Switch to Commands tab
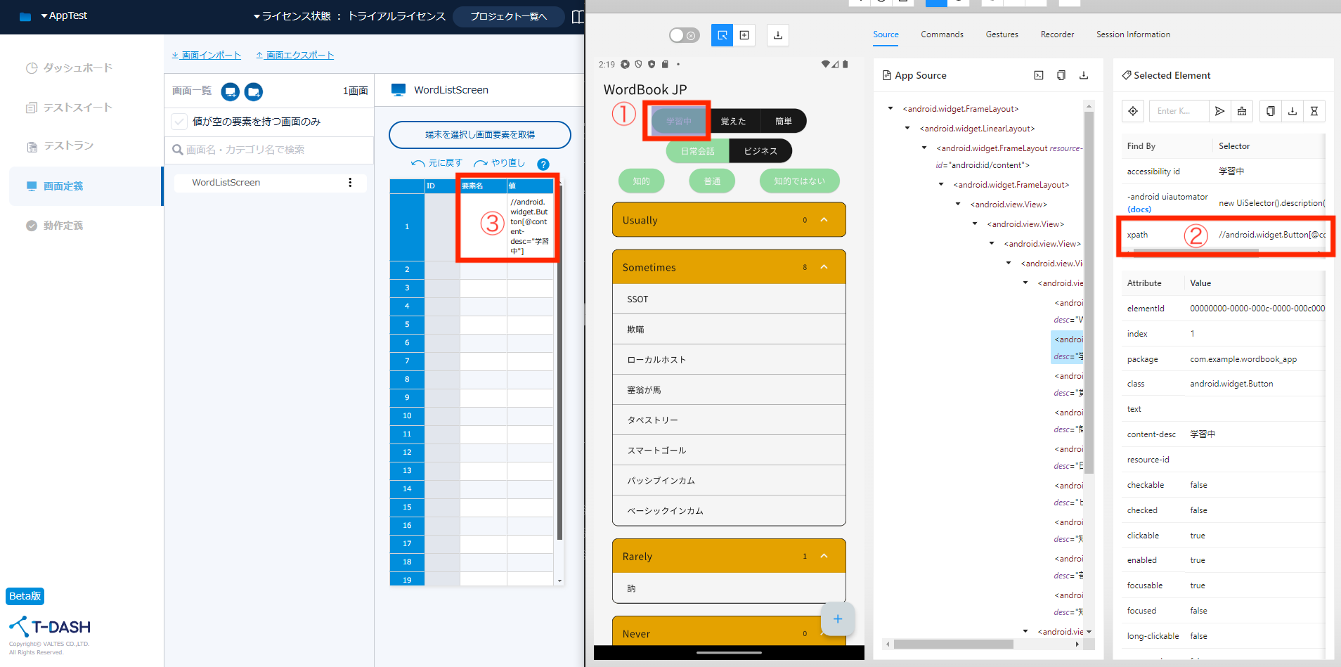Screen dimensions: 1341x667 (x=942, y=34)
